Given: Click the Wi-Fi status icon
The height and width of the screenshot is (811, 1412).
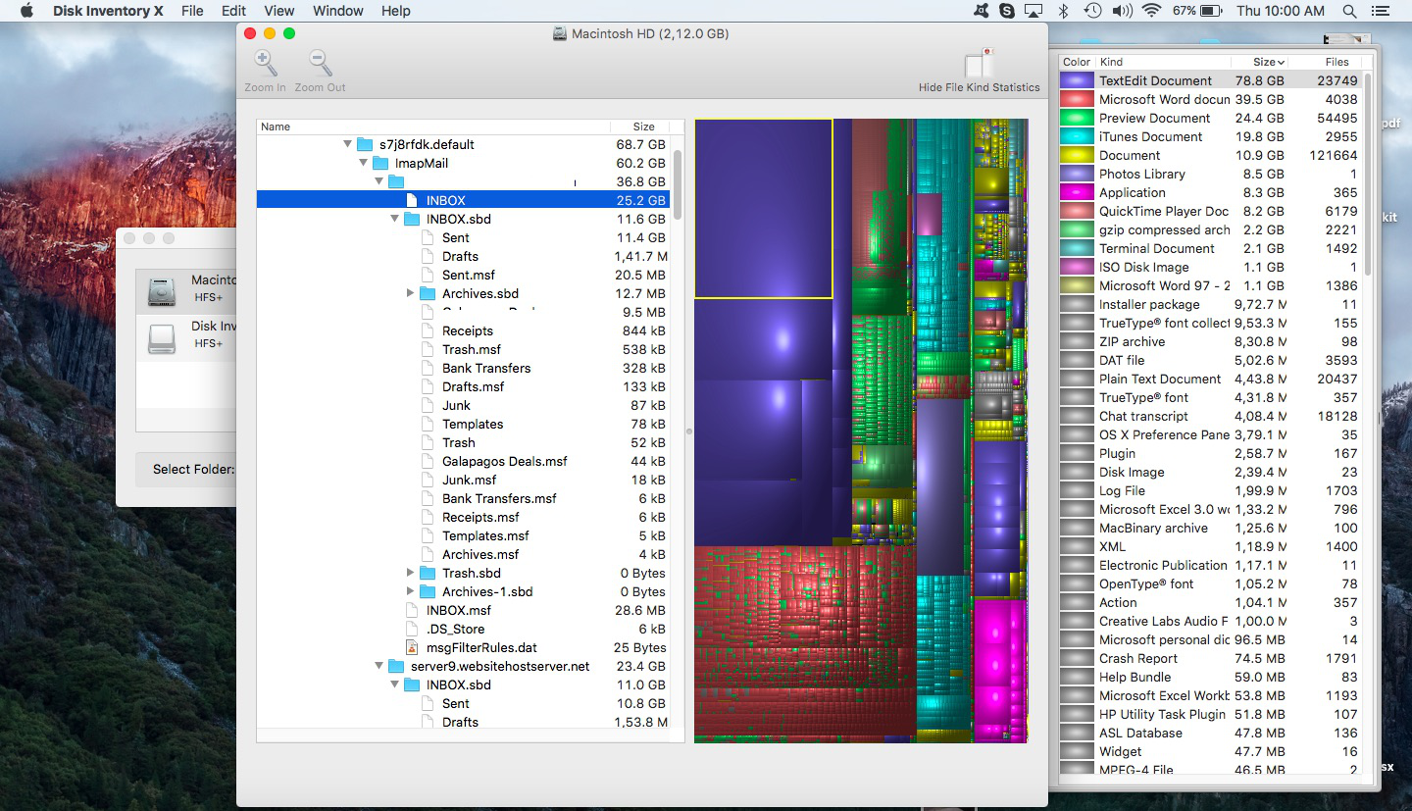Looking at the screenshot, I should 1151,11.
